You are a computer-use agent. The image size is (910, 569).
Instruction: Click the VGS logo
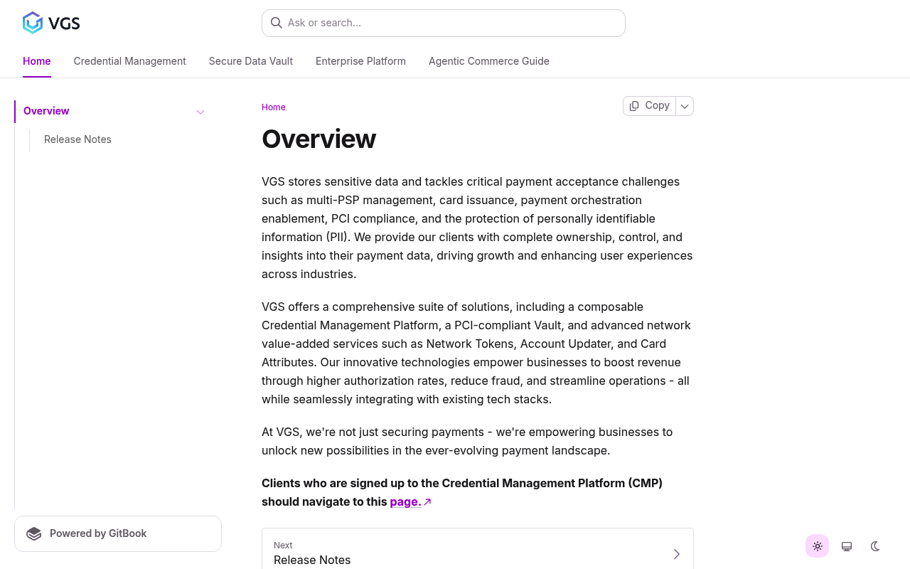pos(51,23)
